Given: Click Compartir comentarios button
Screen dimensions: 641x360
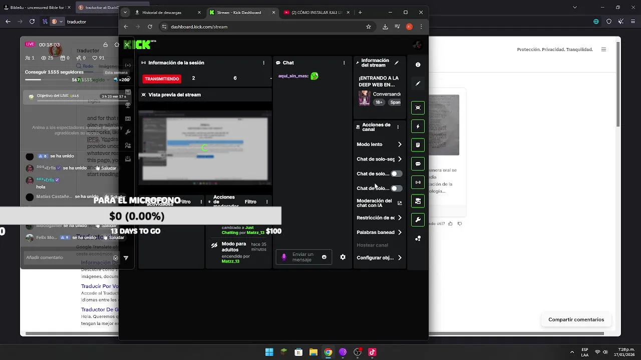Looking at the screenshot, I should 576,319.
